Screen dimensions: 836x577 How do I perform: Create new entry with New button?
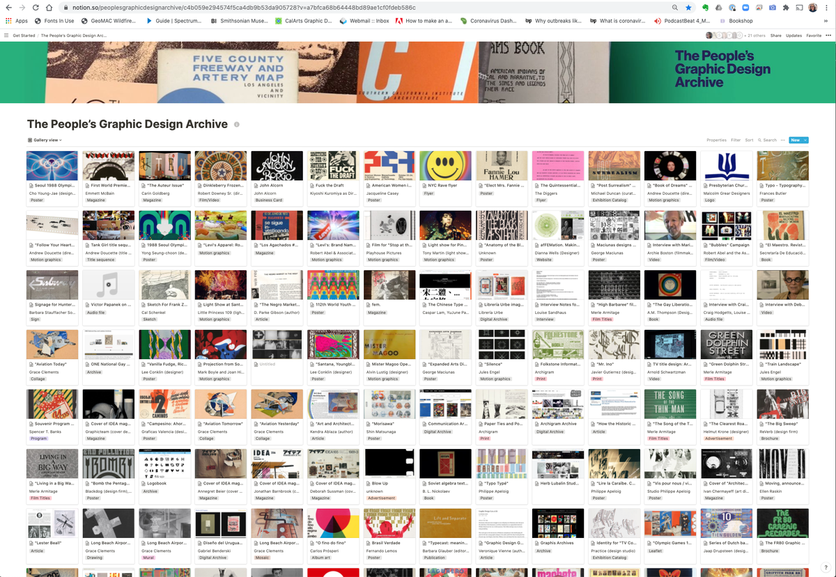[x=795, y=140]
